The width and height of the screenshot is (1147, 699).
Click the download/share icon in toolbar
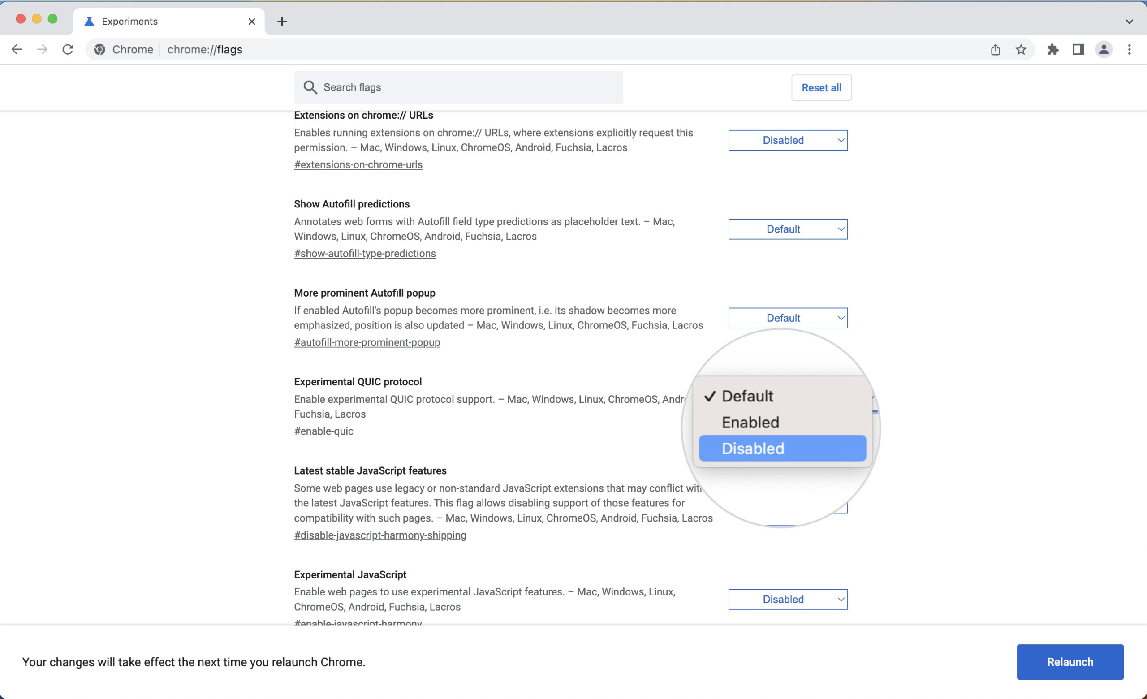point(994,49)
